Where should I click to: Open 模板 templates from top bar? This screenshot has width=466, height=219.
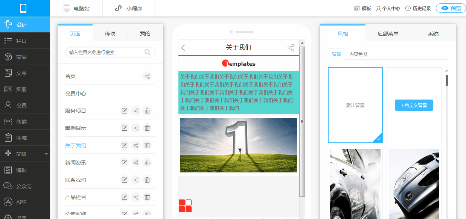click(362, 8)
